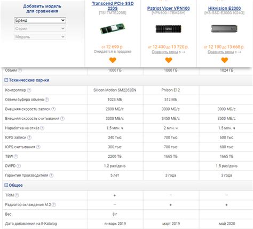Open Transcend PCIe SSD 220S product link
Screen dimensions: 253x229
point(113,6)
